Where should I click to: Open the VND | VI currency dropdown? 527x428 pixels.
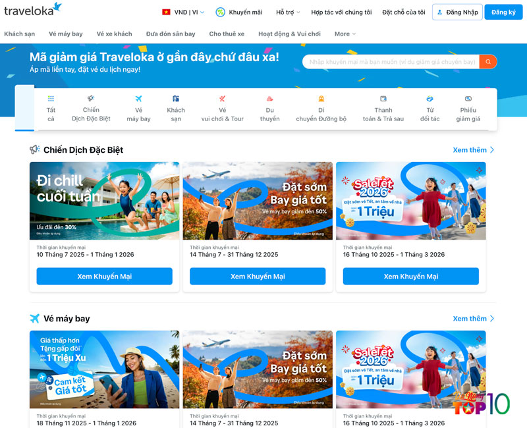188,11
